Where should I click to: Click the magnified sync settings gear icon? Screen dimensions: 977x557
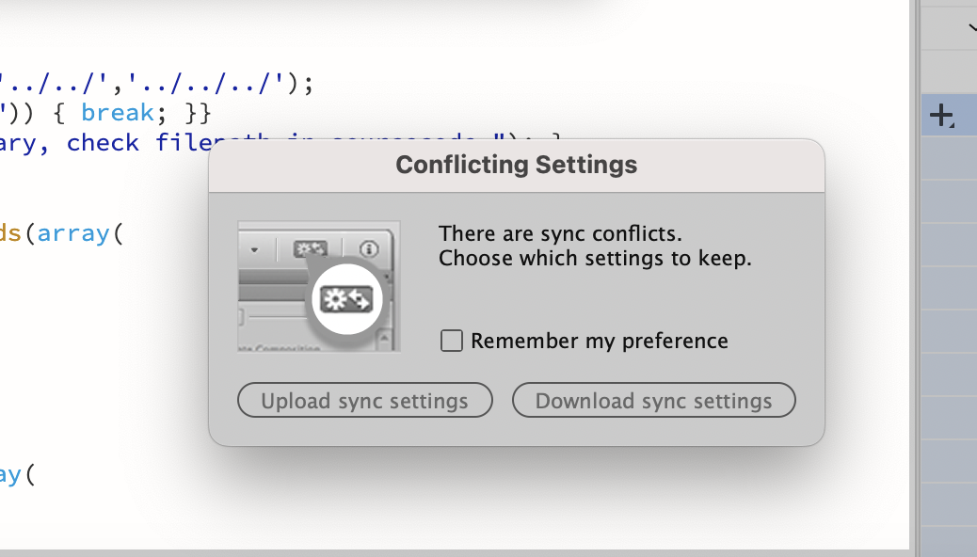point(345,298)
